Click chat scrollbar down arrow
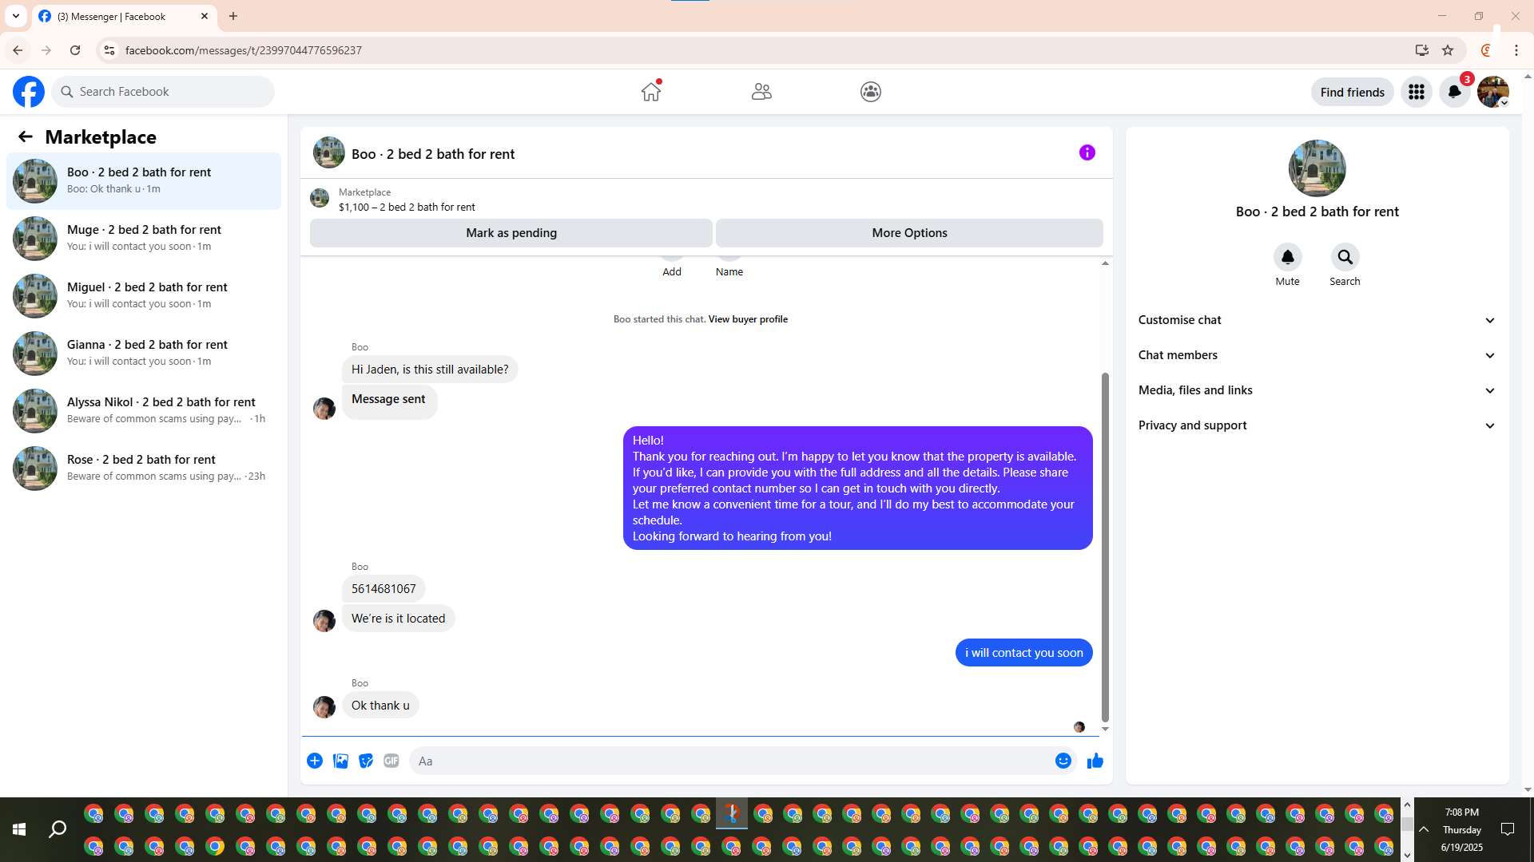This screenshot has width=1534, height=862. (x=1105, y=729)
